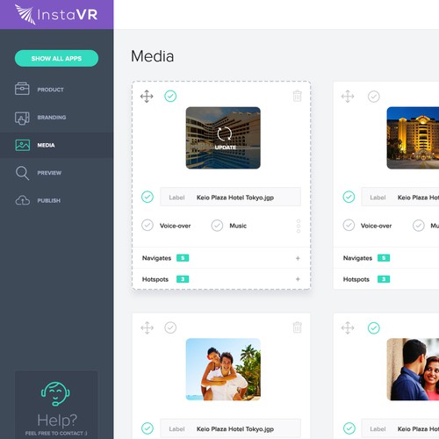Enable Voice-over on the first card
Image resolution: width=439 pixels, height=439 pixels.
pos(148,226)
